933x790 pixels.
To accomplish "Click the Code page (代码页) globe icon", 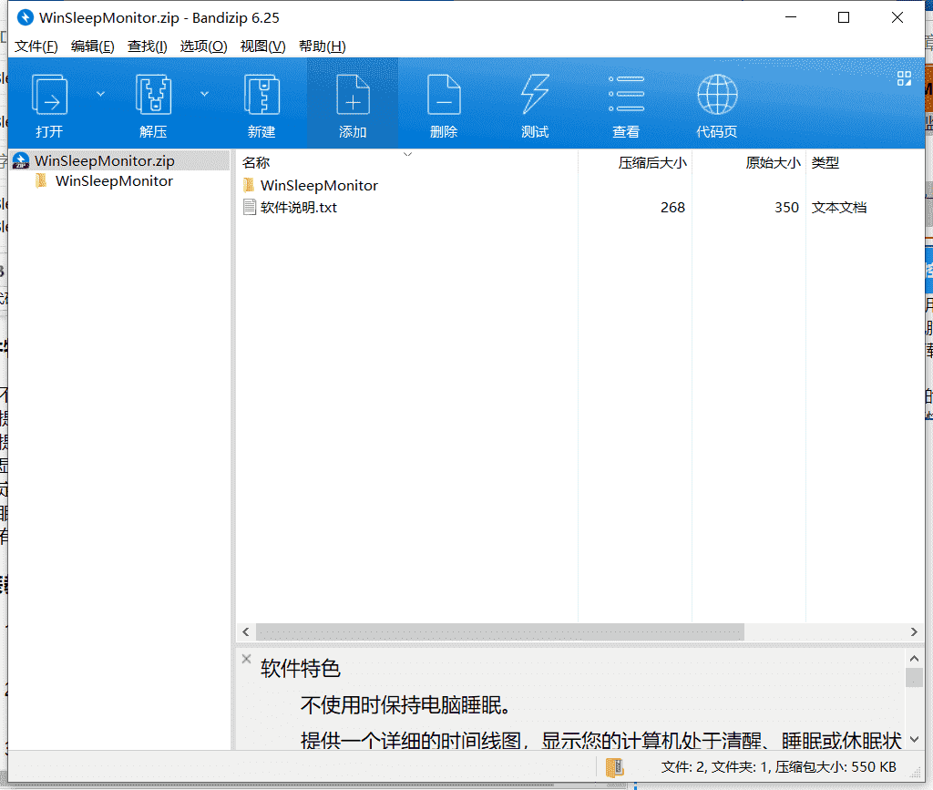I will [717, 95].
